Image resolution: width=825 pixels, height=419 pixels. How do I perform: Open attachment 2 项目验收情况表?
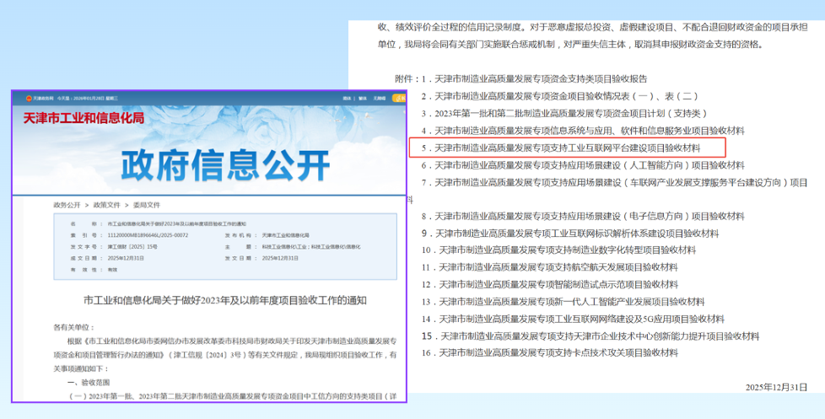pos(565,97)
